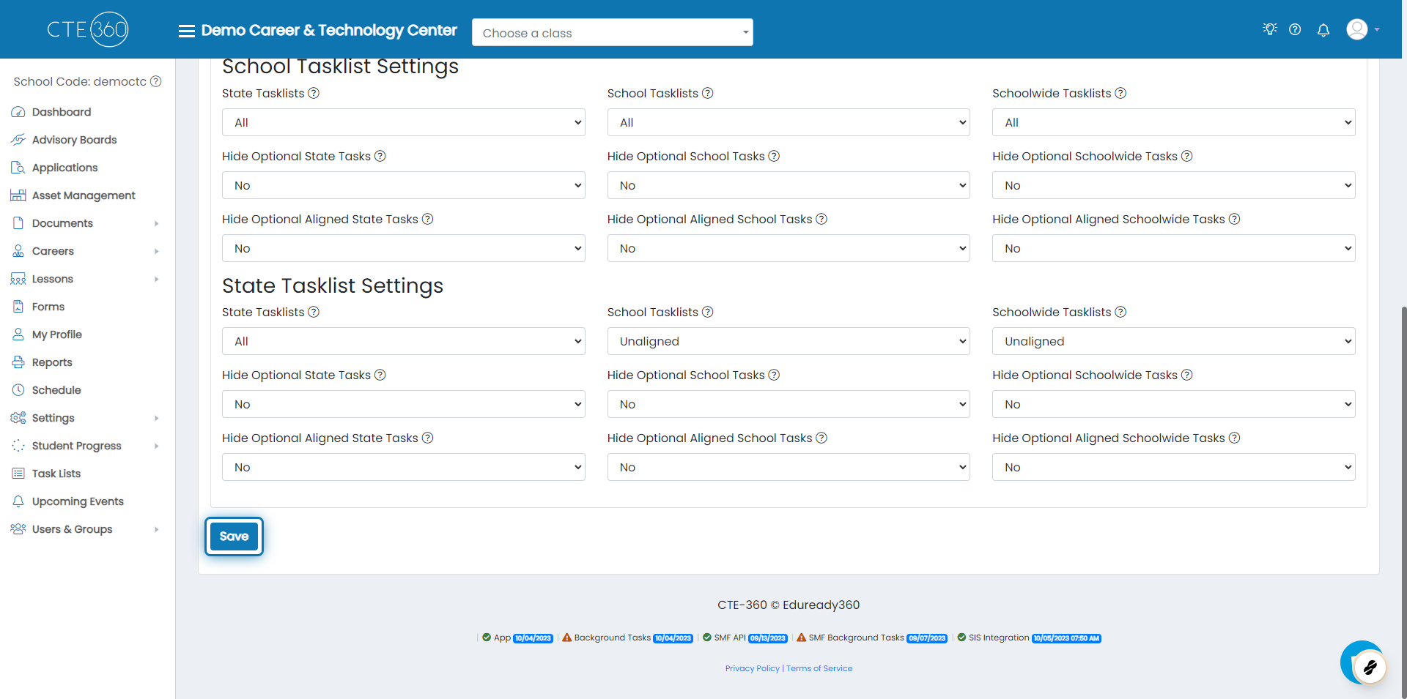
Task: Open School Tasklists dropdown showing Unaligned
Action: point(789,341)
